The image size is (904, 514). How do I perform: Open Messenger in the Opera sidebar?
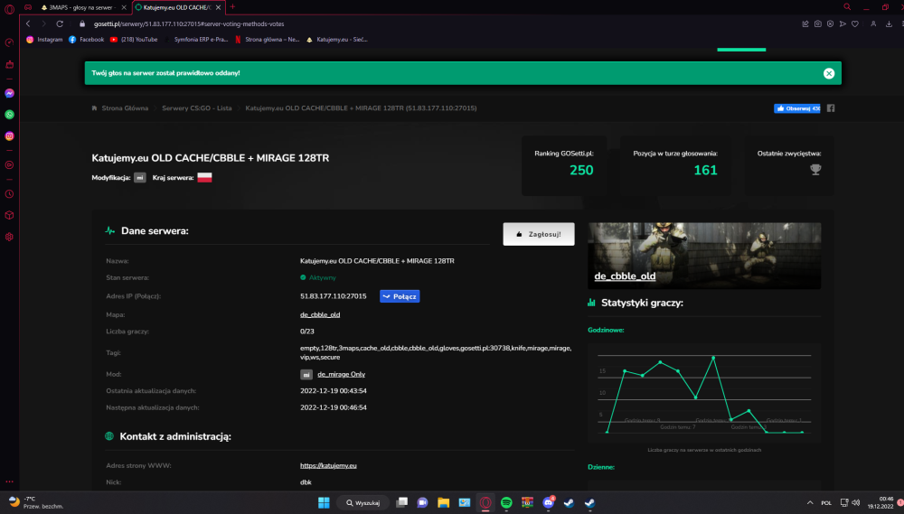tap(9, 93)
